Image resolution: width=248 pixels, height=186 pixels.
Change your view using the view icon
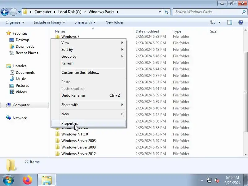coord(212,22)
